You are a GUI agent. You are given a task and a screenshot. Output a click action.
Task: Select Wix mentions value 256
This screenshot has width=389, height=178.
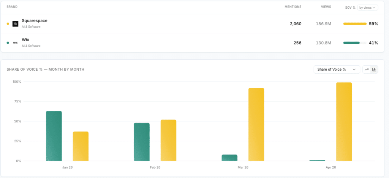coord(297,43)
